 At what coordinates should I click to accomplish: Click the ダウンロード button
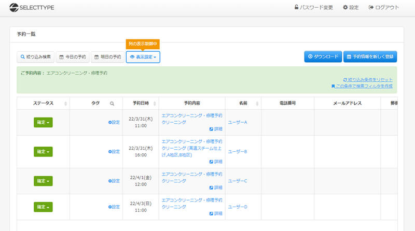(322, 57)
